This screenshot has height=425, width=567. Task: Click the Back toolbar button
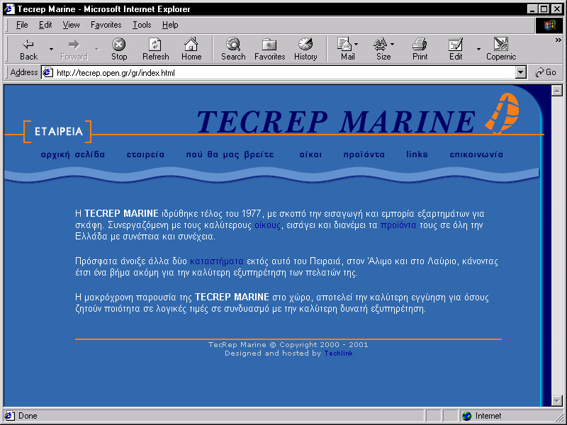tap(28, 49)
